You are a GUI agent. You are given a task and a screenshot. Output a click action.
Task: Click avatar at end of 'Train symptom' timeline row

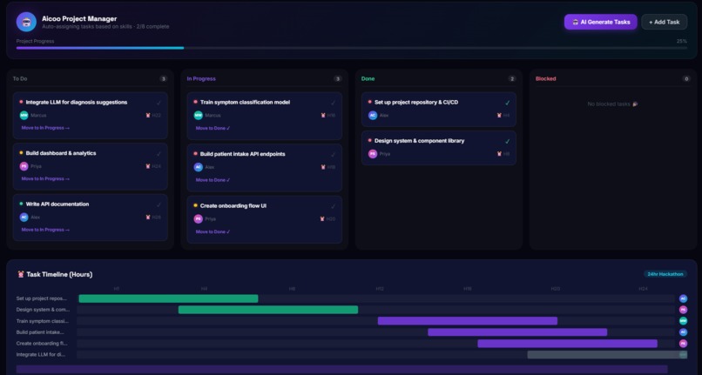683,321
